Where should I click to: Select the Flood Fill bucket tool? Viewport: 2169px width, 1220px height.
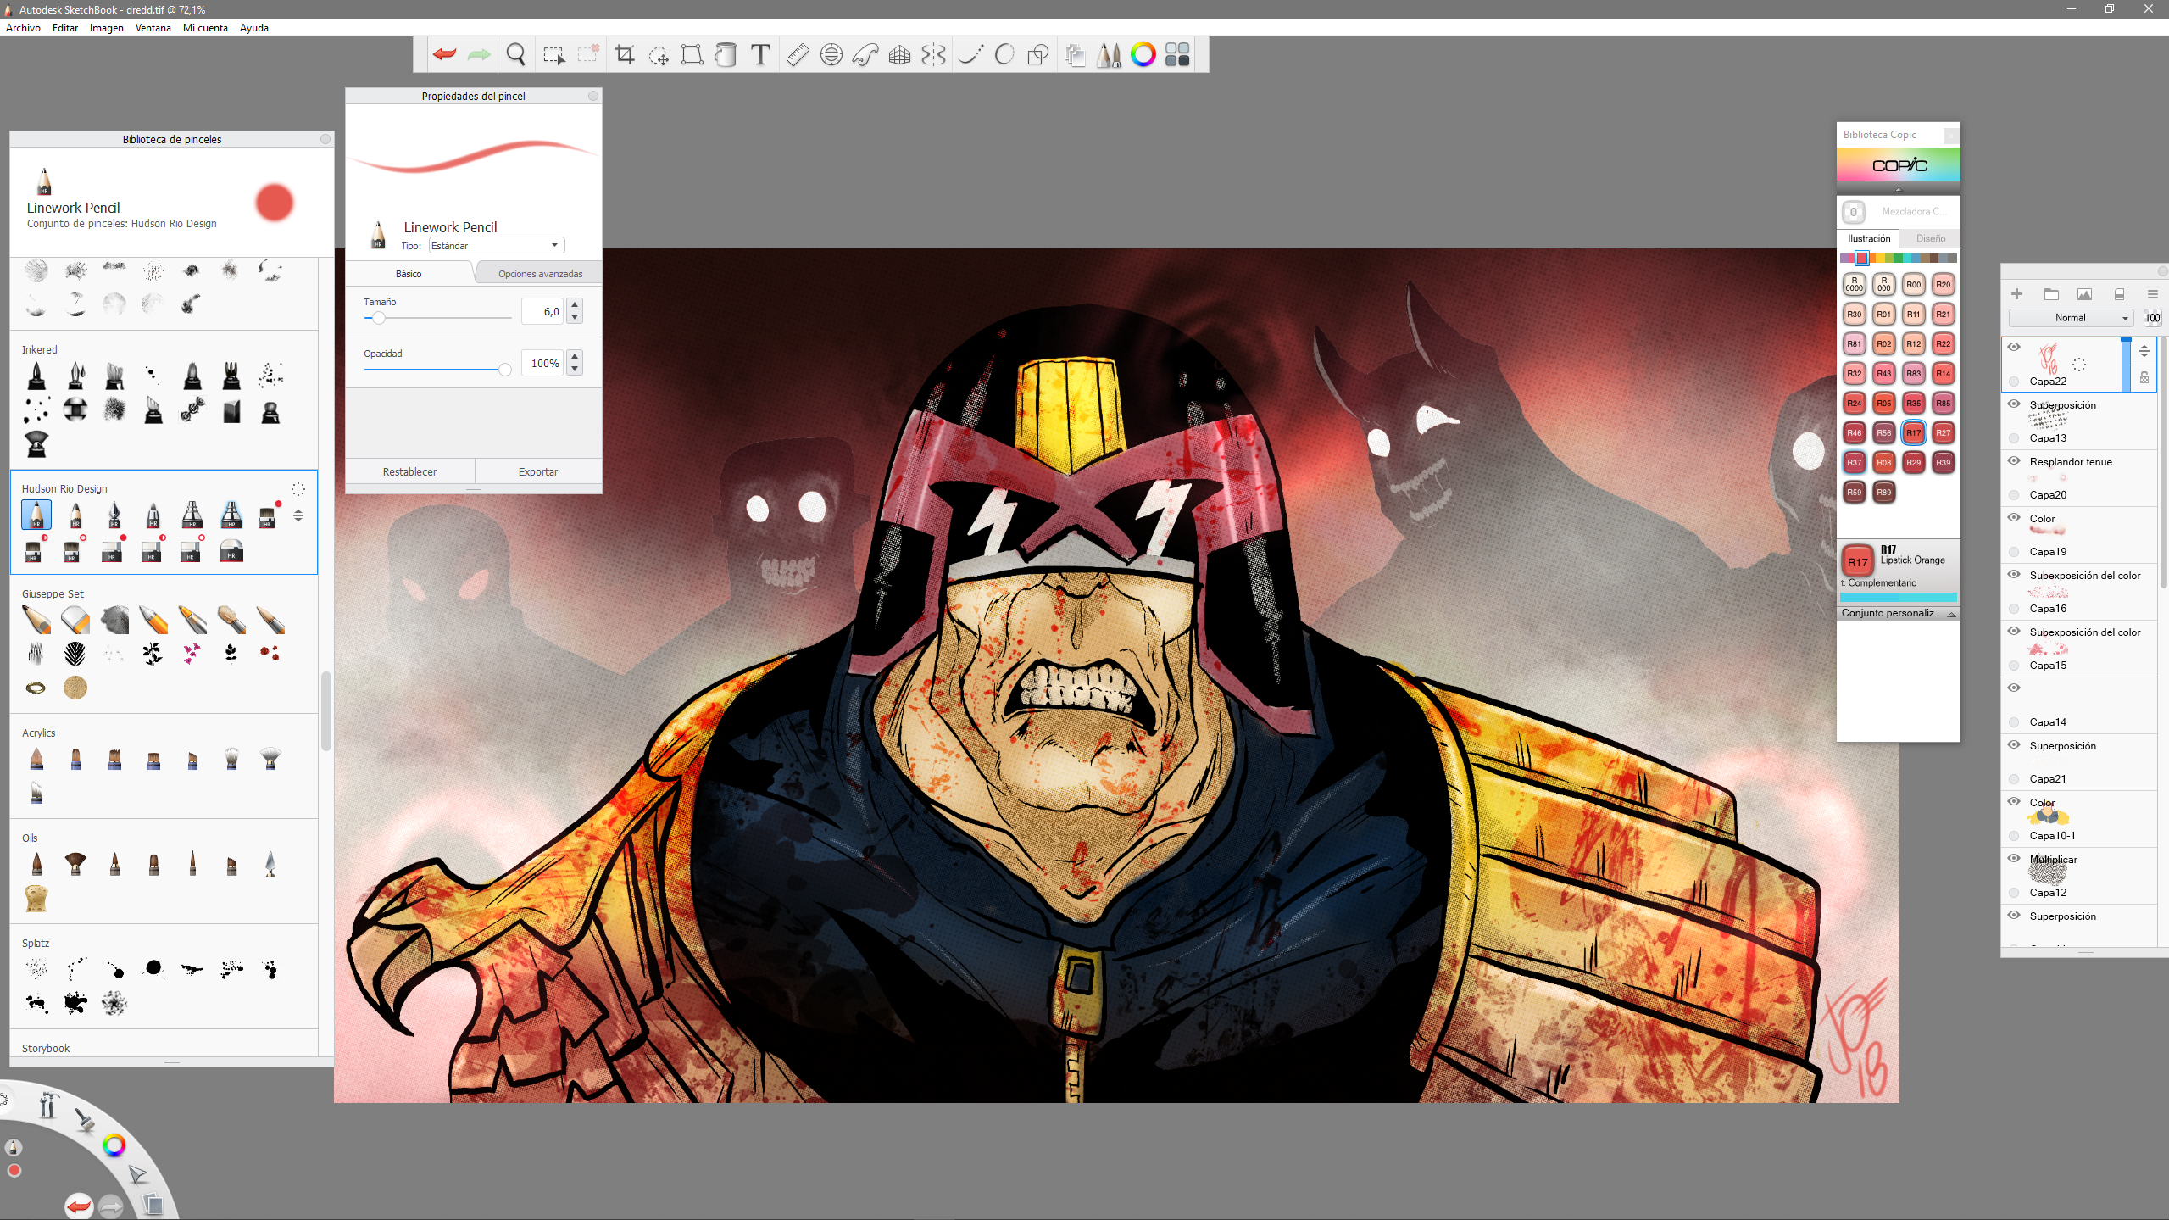726,55
